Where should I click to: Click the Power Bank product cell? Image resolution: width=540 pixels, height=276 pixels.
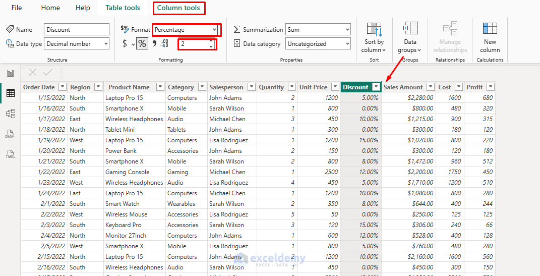(134, 151)
